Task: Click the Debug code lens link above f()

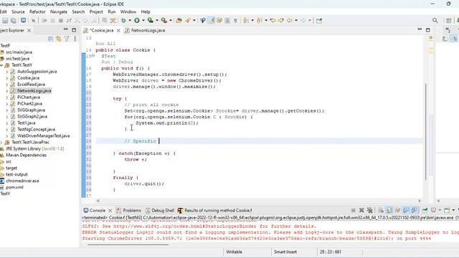Action: pos(126,62)
